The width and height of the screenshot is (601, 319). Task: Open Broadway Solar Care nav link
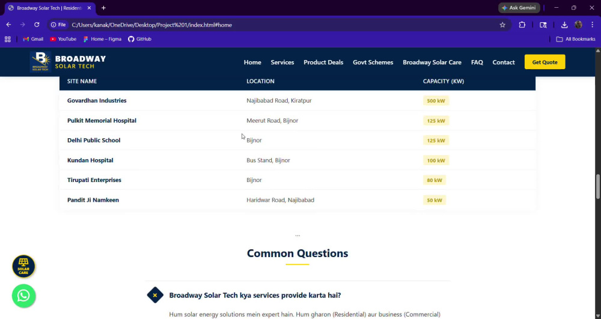(x=432, y=62)
